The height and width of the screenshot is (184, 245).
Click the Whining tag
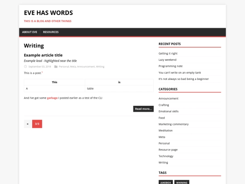182,183
